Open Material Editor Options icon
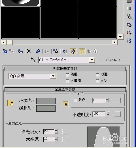Screen dimensions: 136x148 (x=129, y=25)
